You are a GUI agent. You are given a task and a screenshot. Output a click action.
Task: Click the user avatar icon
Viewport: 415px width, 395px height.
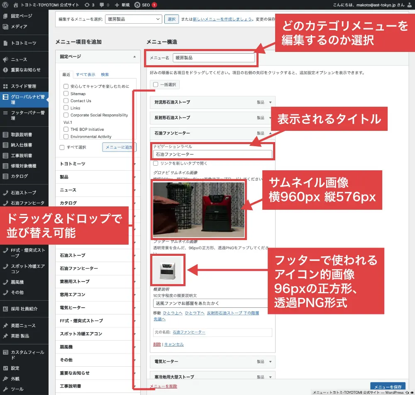[x=409, y=5]
